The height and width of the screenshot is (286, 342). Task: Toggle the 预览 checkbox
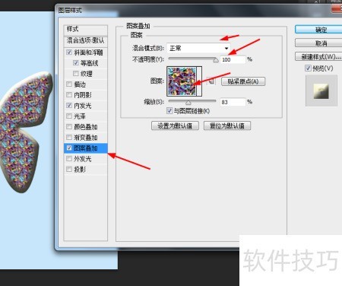pyautogui.click(x=308, y=68)
